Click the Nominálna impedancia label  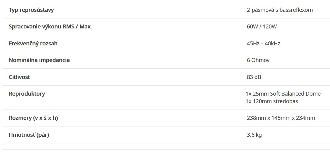39,60
